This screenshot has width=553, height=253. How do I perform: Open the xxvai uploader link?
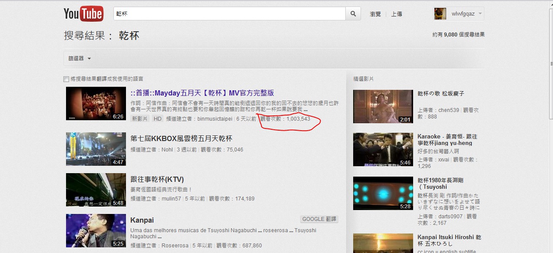click(444, 160)
